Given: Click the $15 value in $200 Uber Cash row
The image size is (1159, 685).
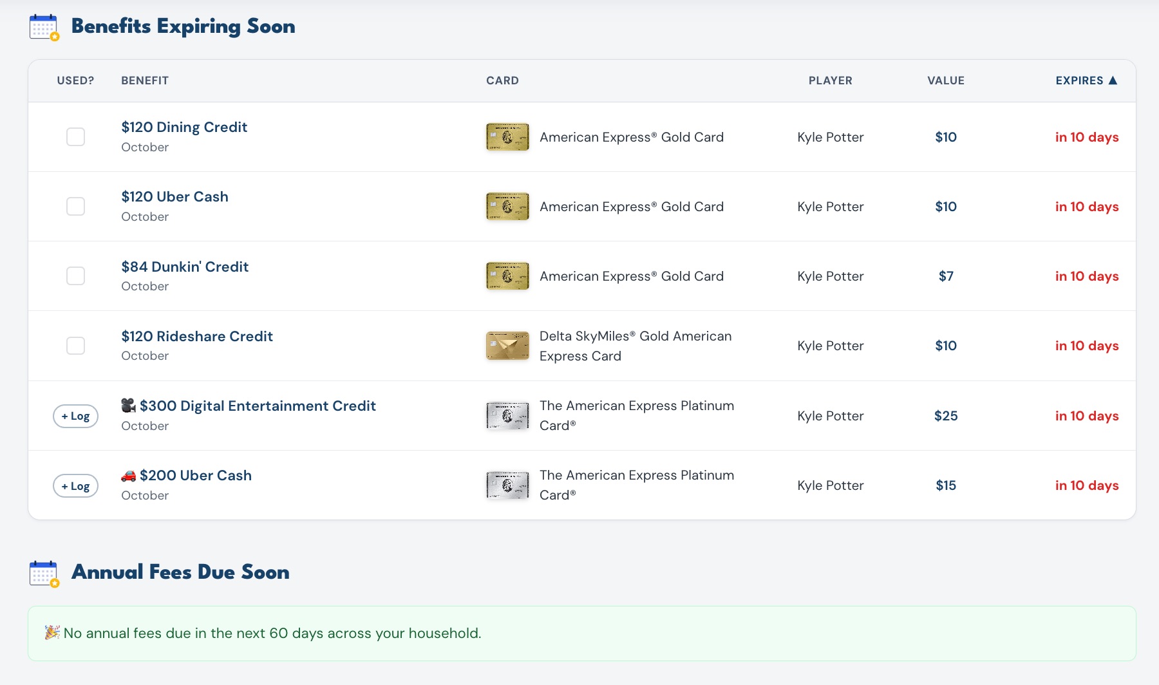Looking at the screenshot, I should (946, 485).
